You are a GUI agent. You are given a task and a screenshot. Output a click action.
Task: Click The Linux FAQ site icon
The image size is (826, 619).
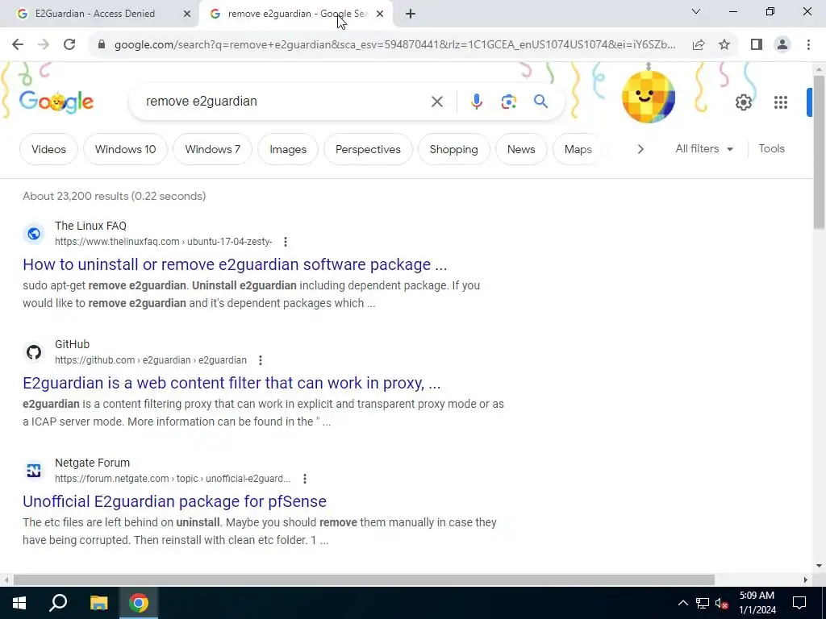point(34,233)
